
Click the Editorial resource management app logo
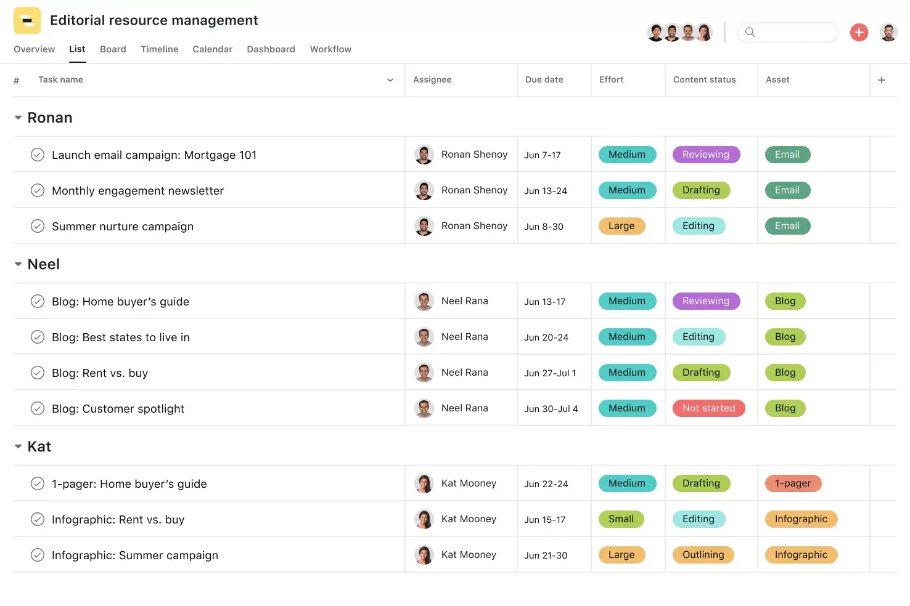tap(27, 20)
